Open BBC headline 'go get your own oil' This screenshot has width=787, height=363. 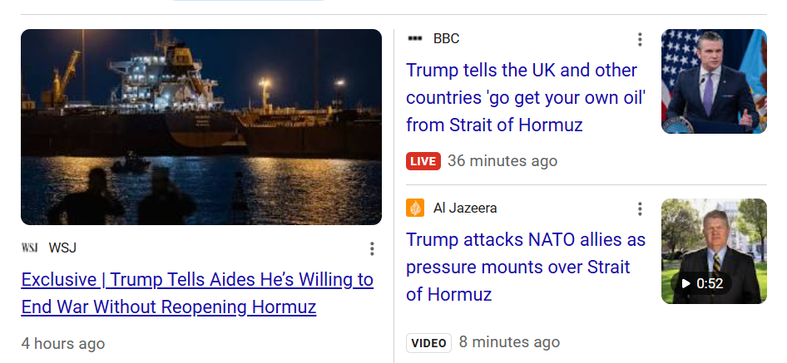coord(526,97)
